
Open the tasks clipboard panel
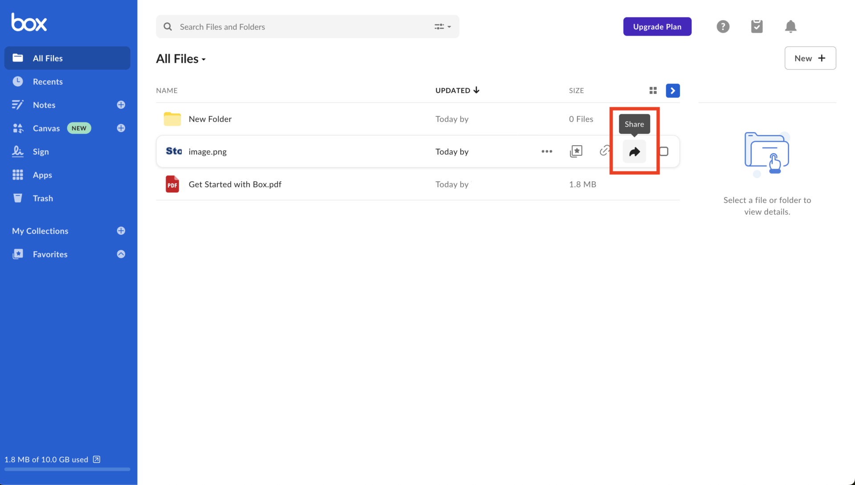pyautogui.click(x=757, y=26)
